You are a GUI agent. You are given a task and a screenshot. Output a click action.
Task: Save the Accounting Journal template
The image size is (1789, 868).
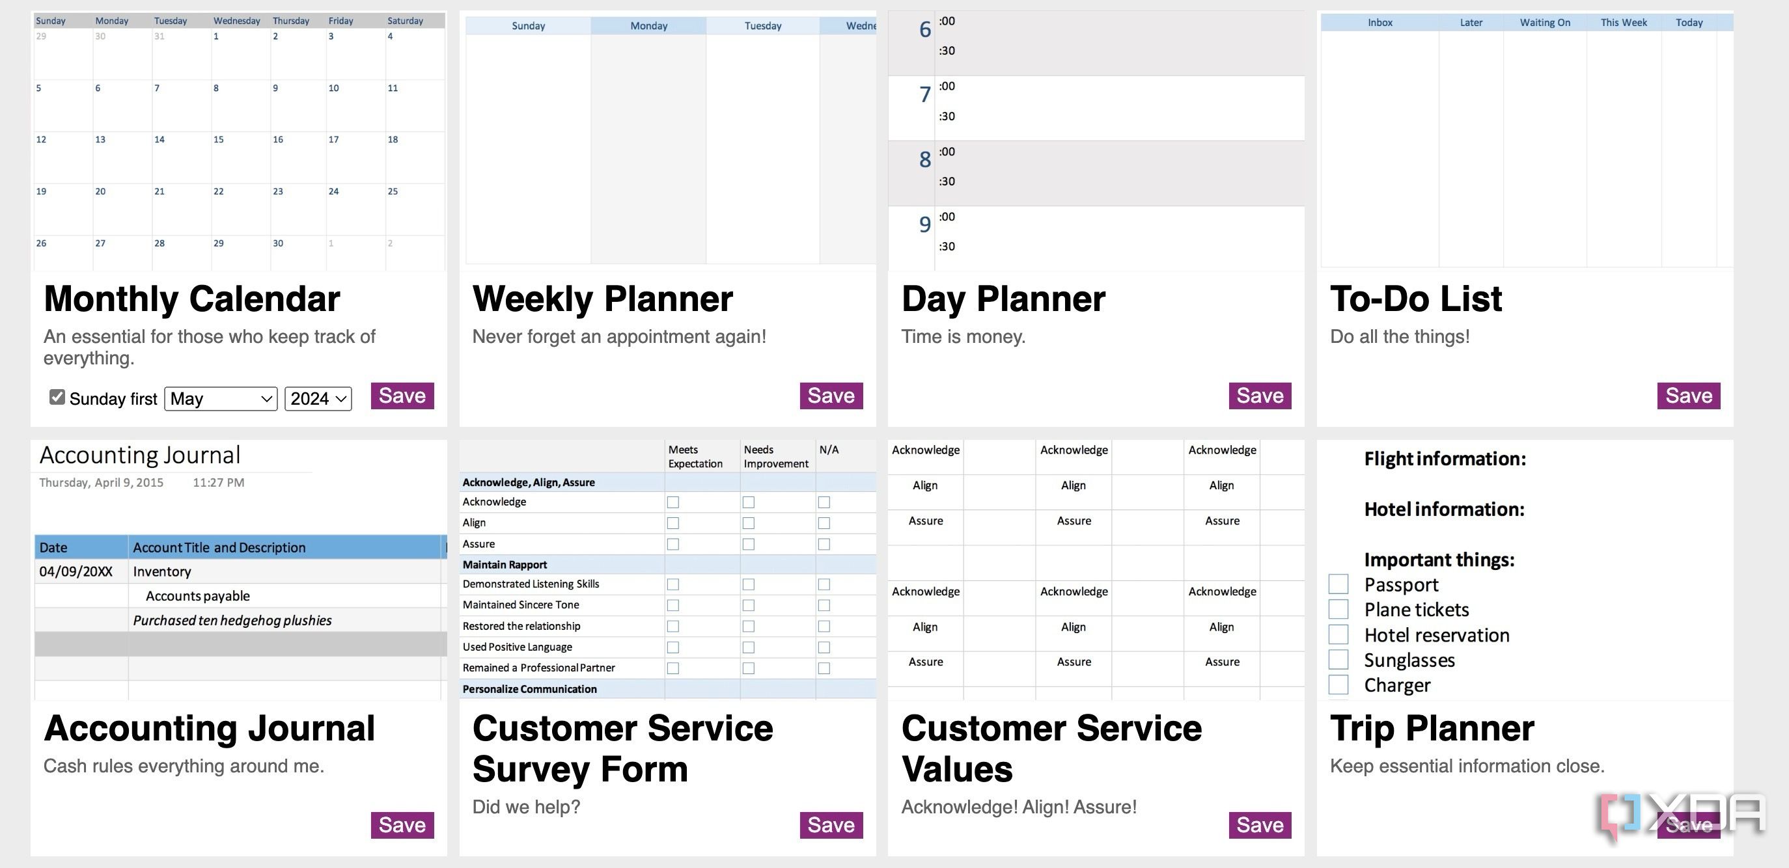[402, 825]
